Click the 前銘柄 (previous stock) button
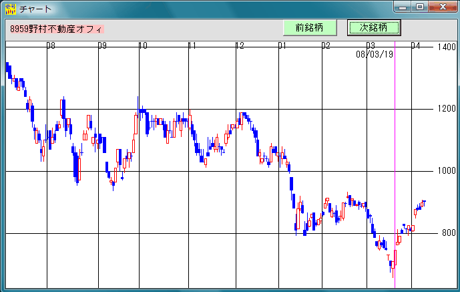The width and height of the screenshot is (460, 292). 310,28
